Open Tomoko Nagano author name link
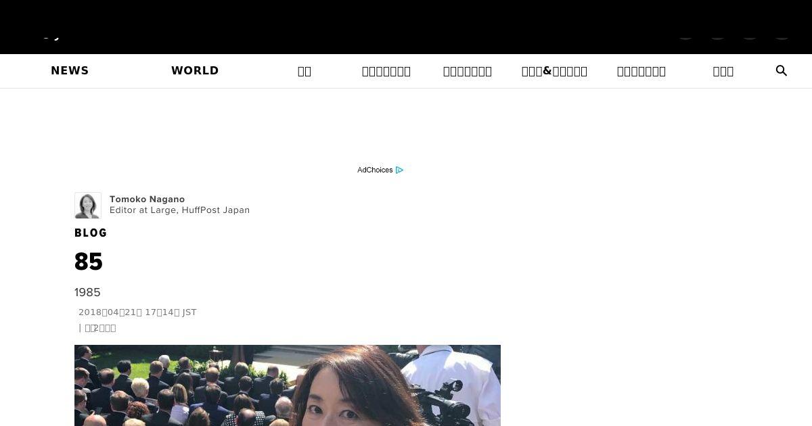This screenshot has width=812, height=426. [147, 199]
